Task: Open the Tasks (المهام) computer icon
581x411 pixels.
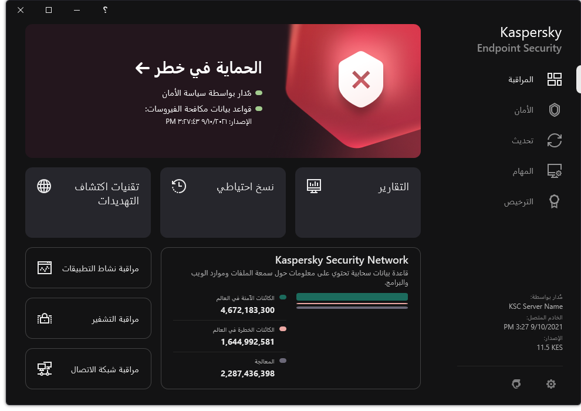Action: coord(554,171)
